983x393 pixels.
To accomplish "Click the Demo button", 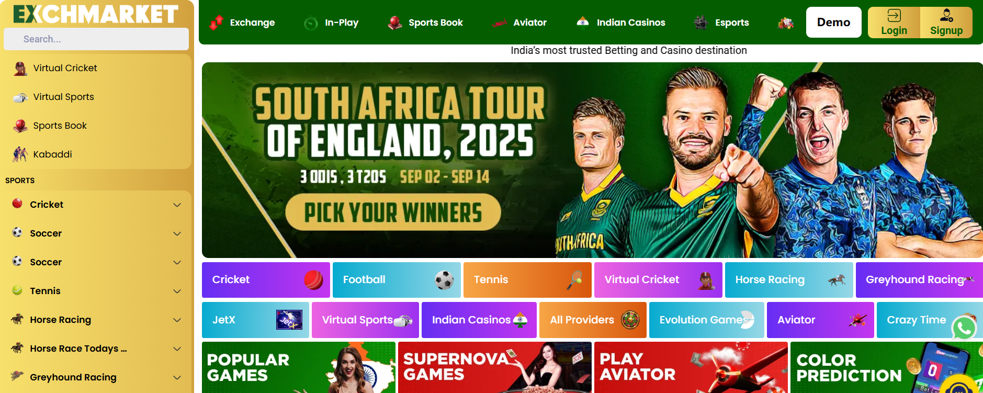I will click(x=833, y=23).
